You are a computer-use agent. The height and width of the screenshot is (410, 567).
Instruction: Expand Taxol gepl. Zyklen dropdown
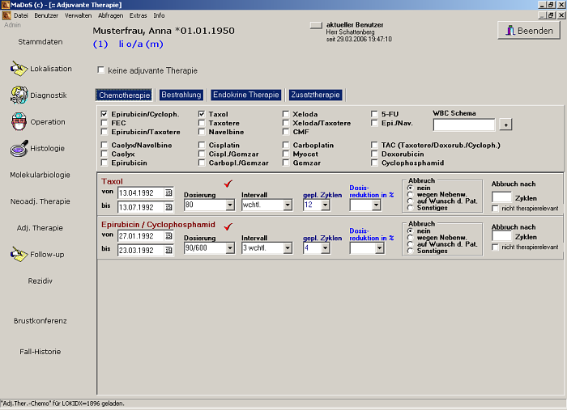click(326, 205)
